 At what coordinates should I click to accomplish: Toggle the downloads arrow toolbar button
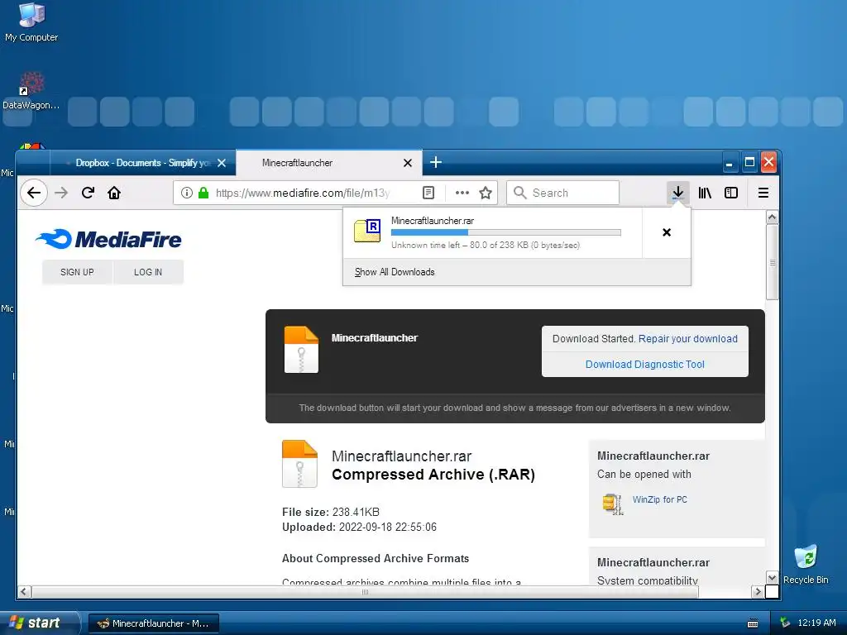point(678,193)
